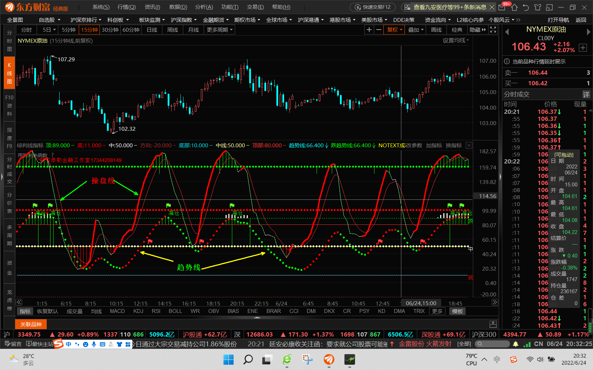593x370 pixels.
Task: Click 最快主站 server icon
Action: (x=40, y=344)
